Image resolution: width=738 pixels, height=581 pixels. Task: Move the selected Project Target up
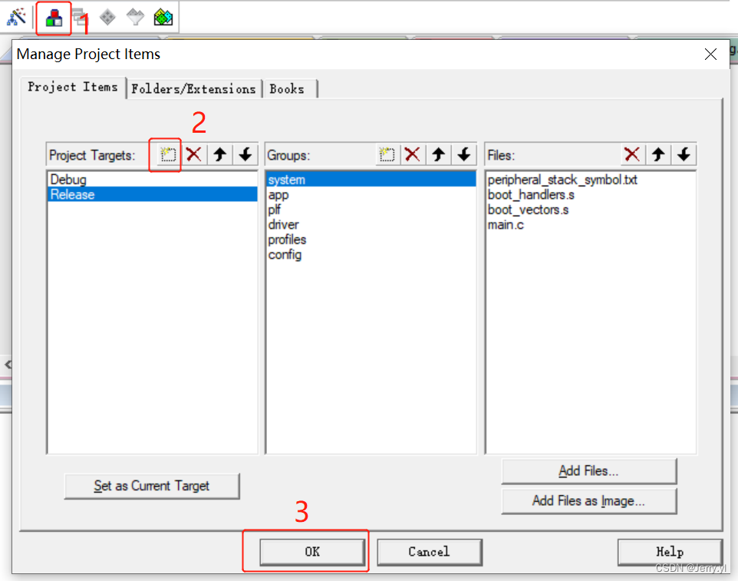tap(220, 154)
